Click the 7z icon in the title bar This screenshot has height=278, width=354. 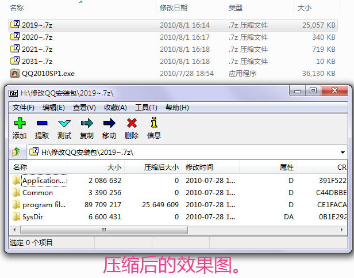(13, 93)
